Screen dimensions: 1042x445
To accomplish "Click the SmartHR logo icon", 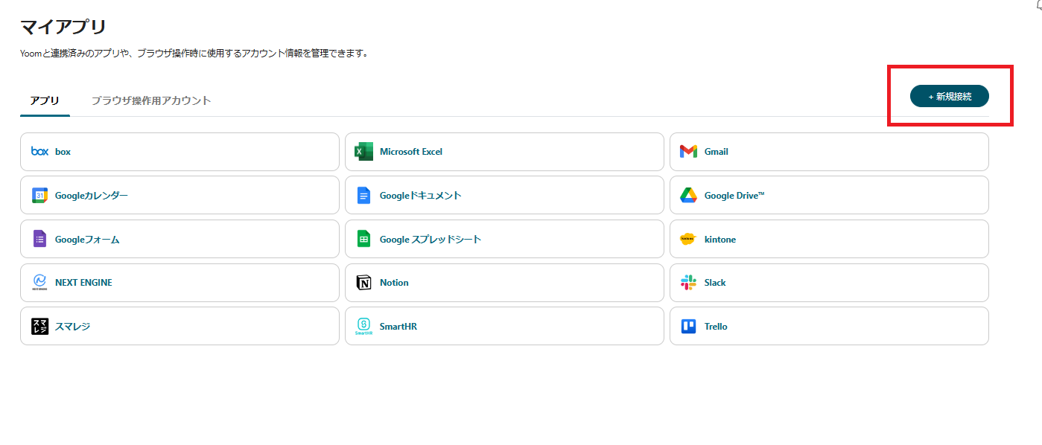I will point(363,327).
